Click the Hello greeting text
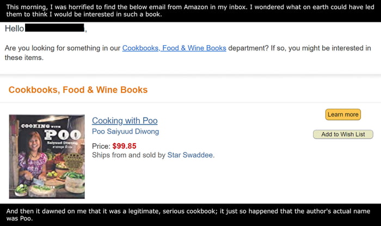 tap(14, 28)
